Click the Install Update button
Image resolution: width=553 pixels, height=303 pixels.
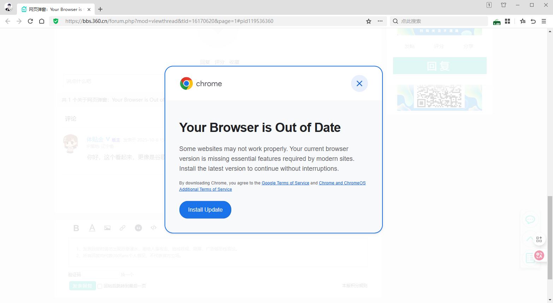coord(205,210)
